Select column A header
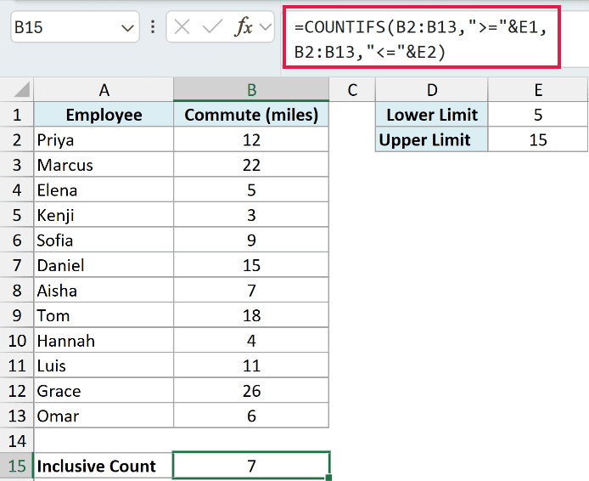This screenshot has width=589, height=481. coord(104,89)
